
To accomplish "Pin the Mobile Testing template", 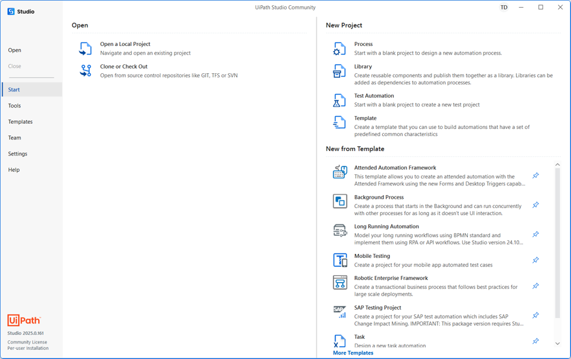I will pos(535,261).
